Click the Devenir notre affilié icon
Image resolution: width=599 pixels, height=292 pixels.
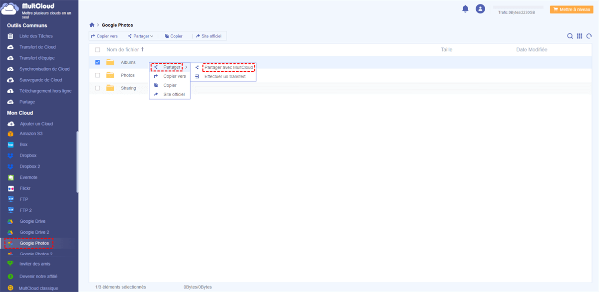(x=10, y=276)
